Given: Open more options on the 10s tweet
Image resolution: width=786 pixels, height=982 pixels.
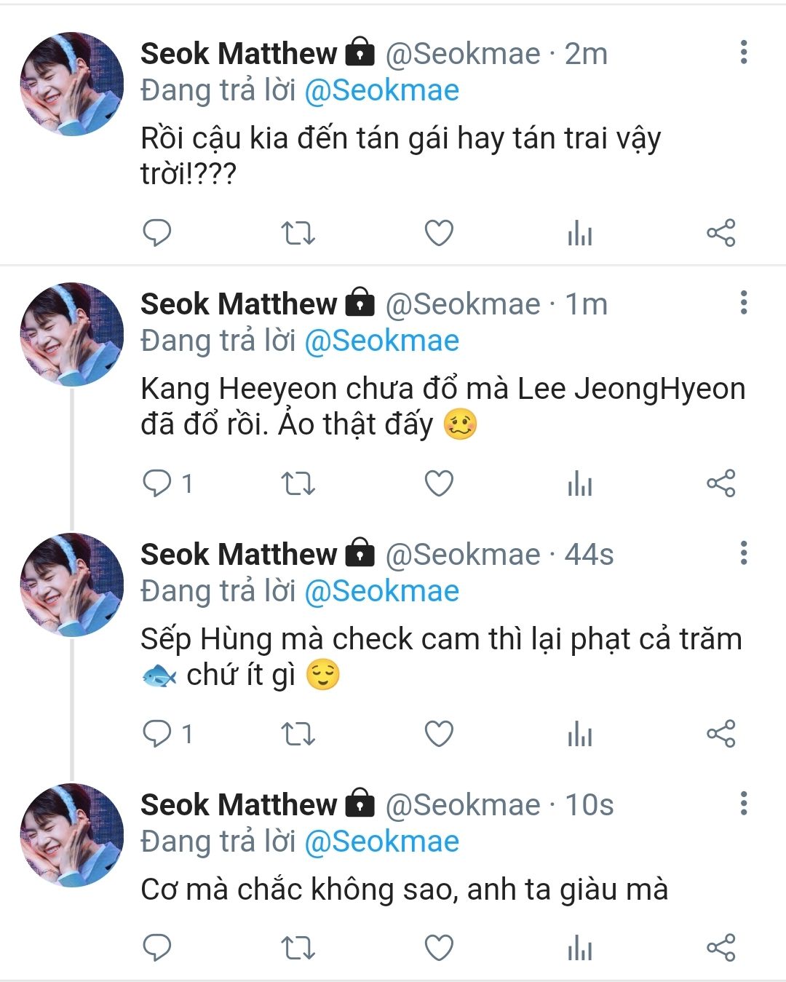Looking at the screenshot, I should click(743, 804).
